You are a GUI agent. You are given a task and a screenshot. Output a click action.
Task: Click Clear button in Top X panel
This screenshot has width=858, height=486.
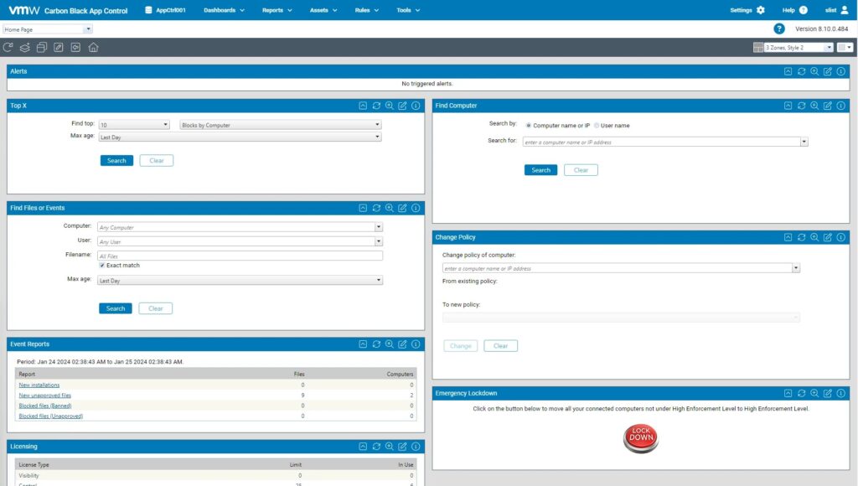pos(157,160)
